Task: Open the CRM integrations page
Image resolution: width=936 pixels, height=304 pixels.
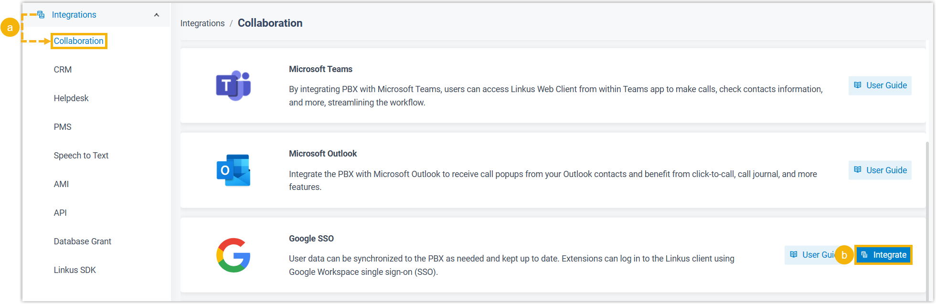Action: [63, 70]
